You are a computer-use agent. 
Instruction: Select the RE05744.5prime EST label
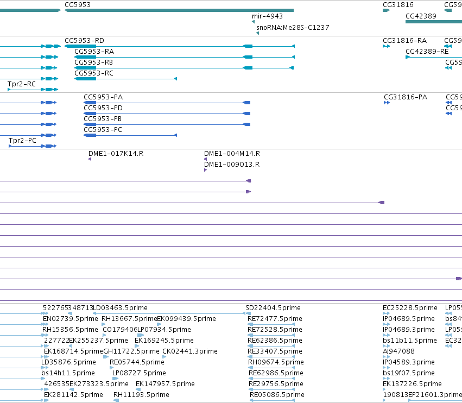coord(137,362)
